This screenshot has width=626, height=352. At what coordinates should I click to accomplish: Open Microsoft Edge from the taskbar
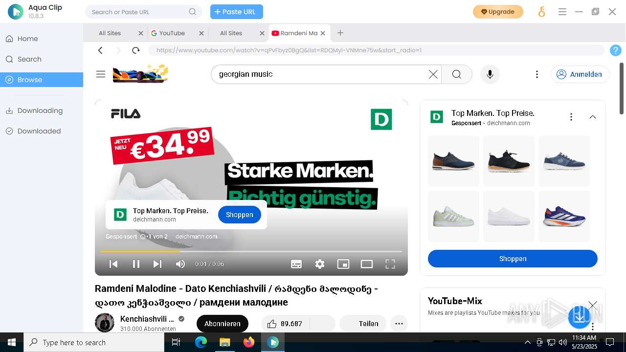(201, 342)
